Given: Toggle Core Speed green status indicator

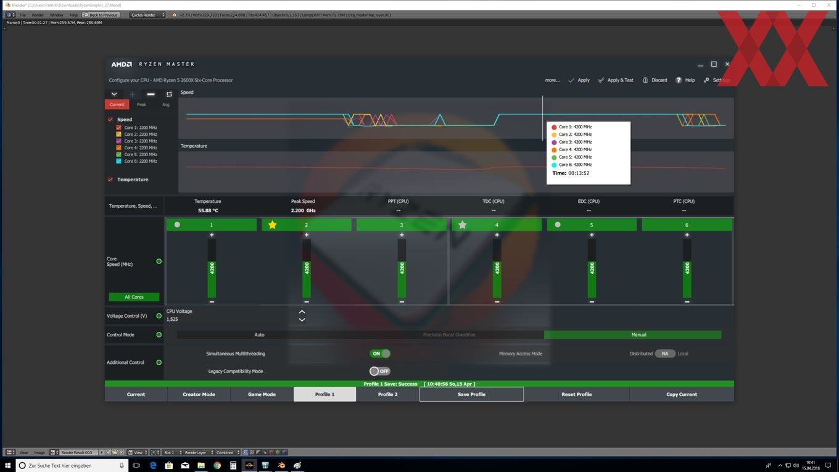Looking at the screenshot, I should click(x=159, y=262).
